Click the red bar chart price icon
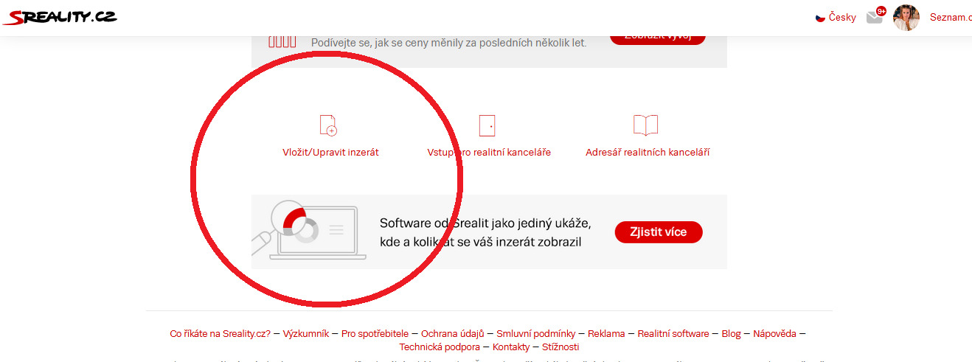The width and height of the screenshot is (972, 362). [x=282, y=41]
